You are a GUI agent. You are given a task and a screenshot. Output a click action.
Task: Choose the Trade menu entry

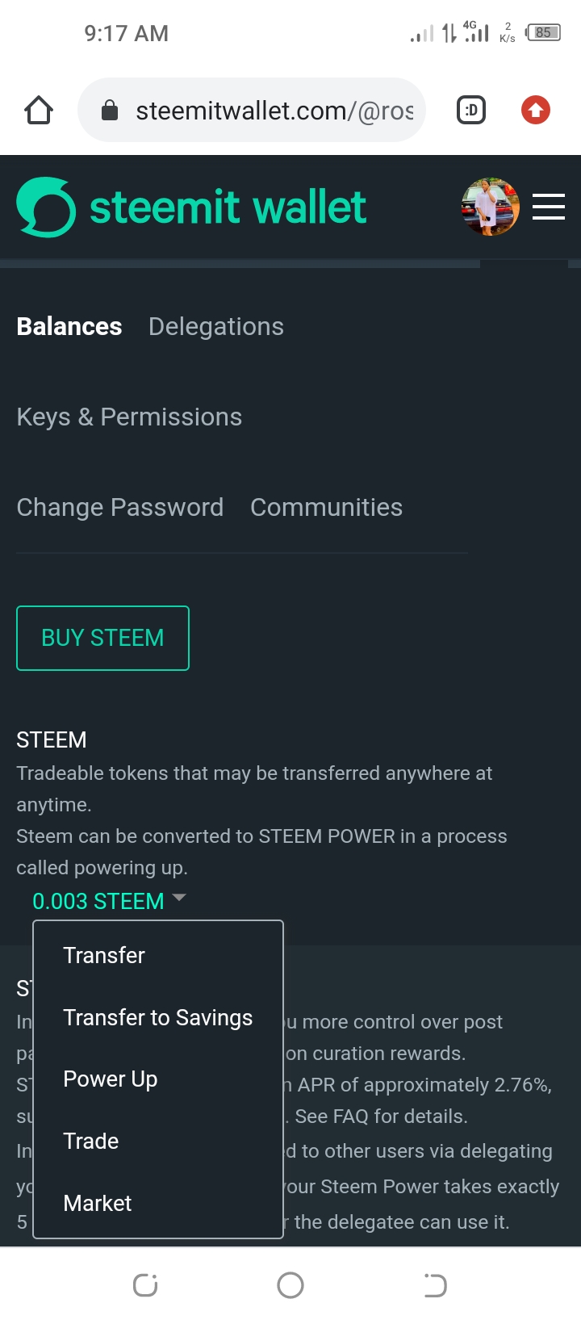click(91, 1141)
